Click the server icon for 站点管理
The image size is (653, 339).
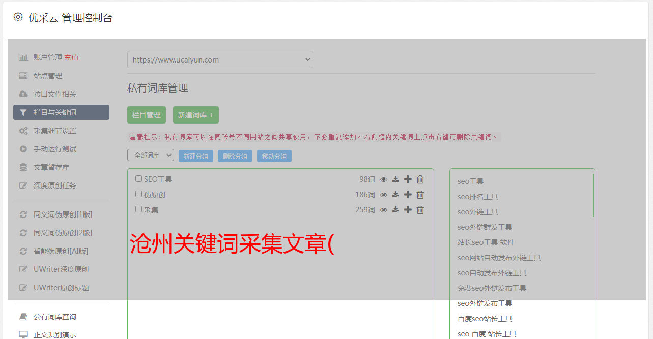[x=23, y=76]
